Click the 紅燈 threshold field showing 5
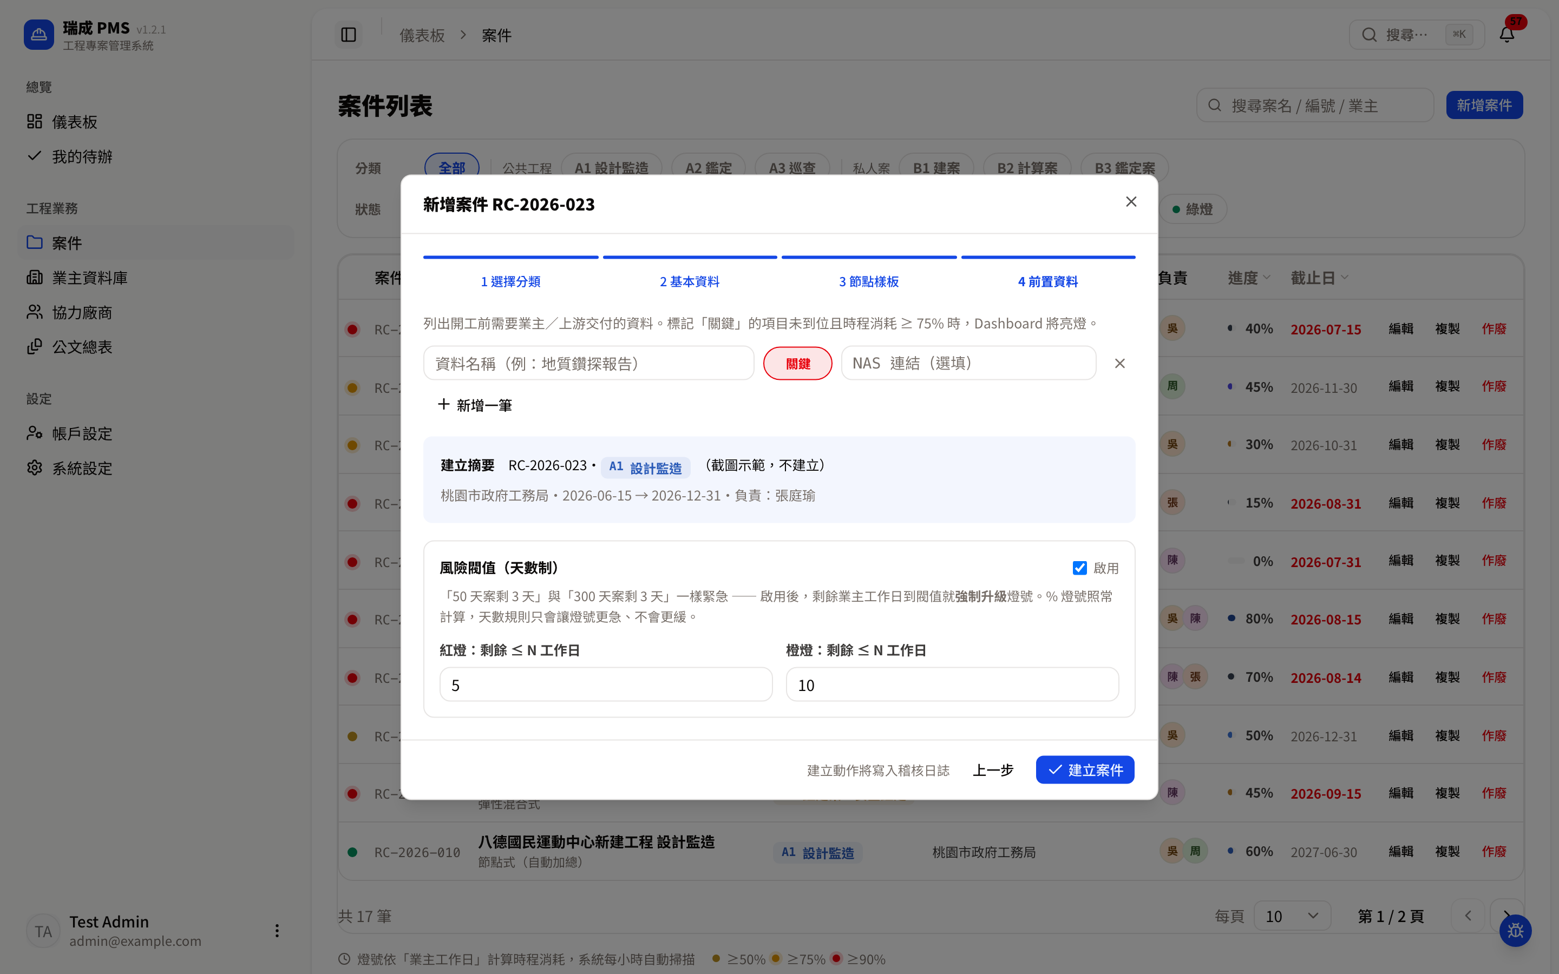1559x974 pixels. [606, 685]
